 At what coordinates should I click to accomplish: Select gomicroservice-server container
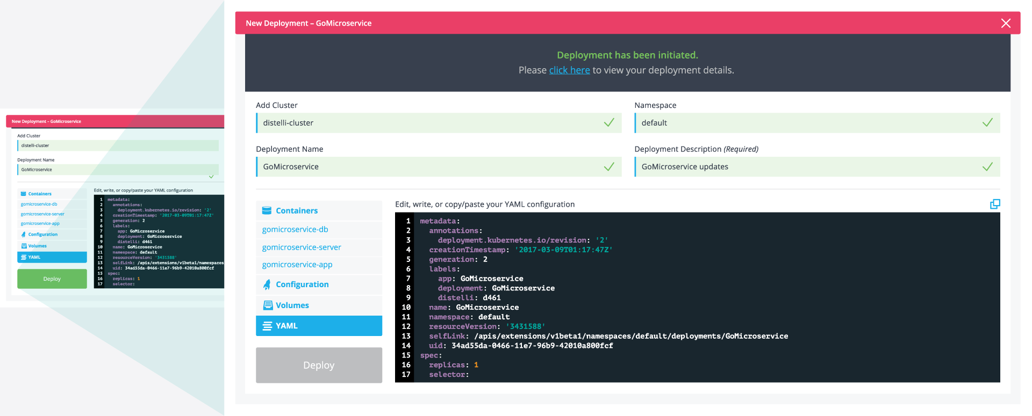point(302,247)
